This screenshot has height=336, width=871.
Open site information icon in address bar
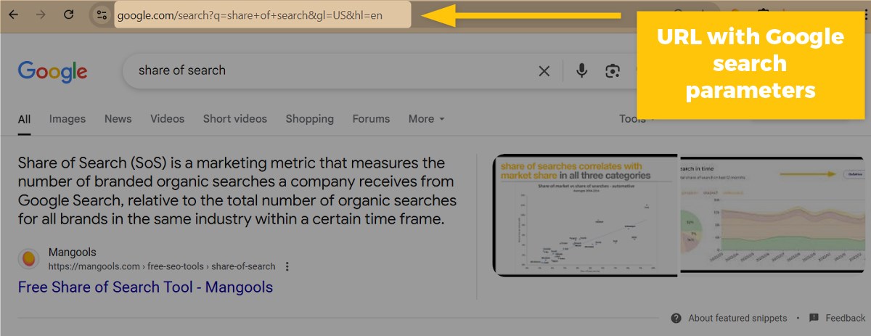click(102, 15)
